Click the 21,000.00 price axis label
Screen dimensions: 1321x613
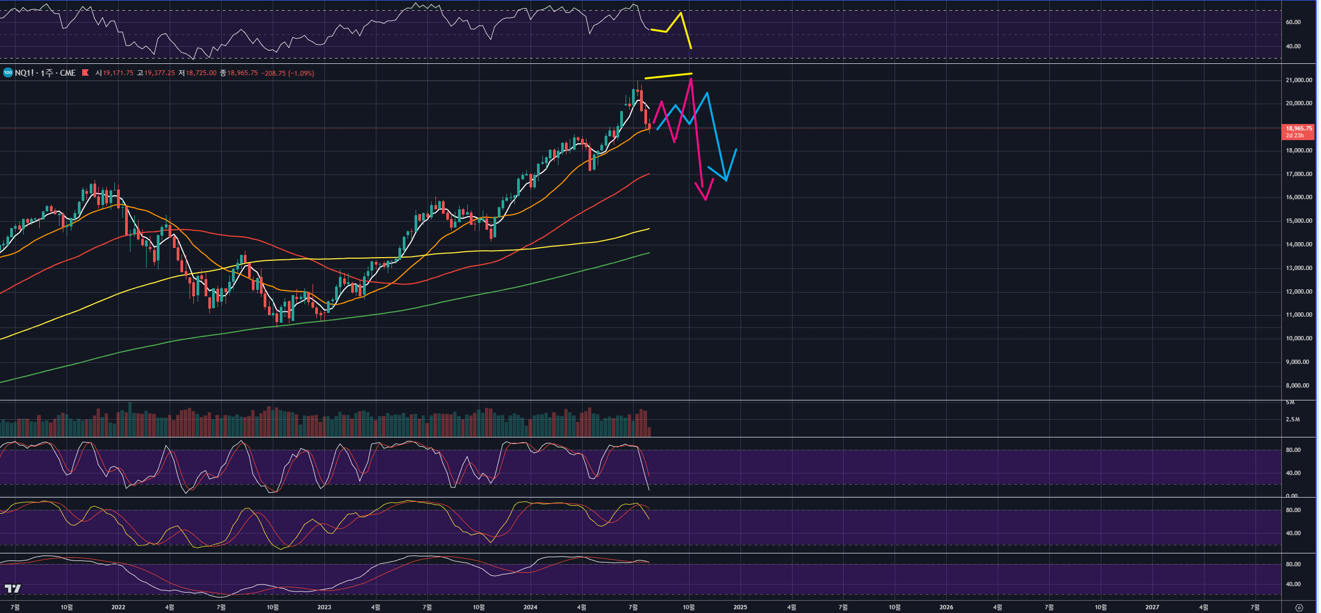coord(1298,80)
